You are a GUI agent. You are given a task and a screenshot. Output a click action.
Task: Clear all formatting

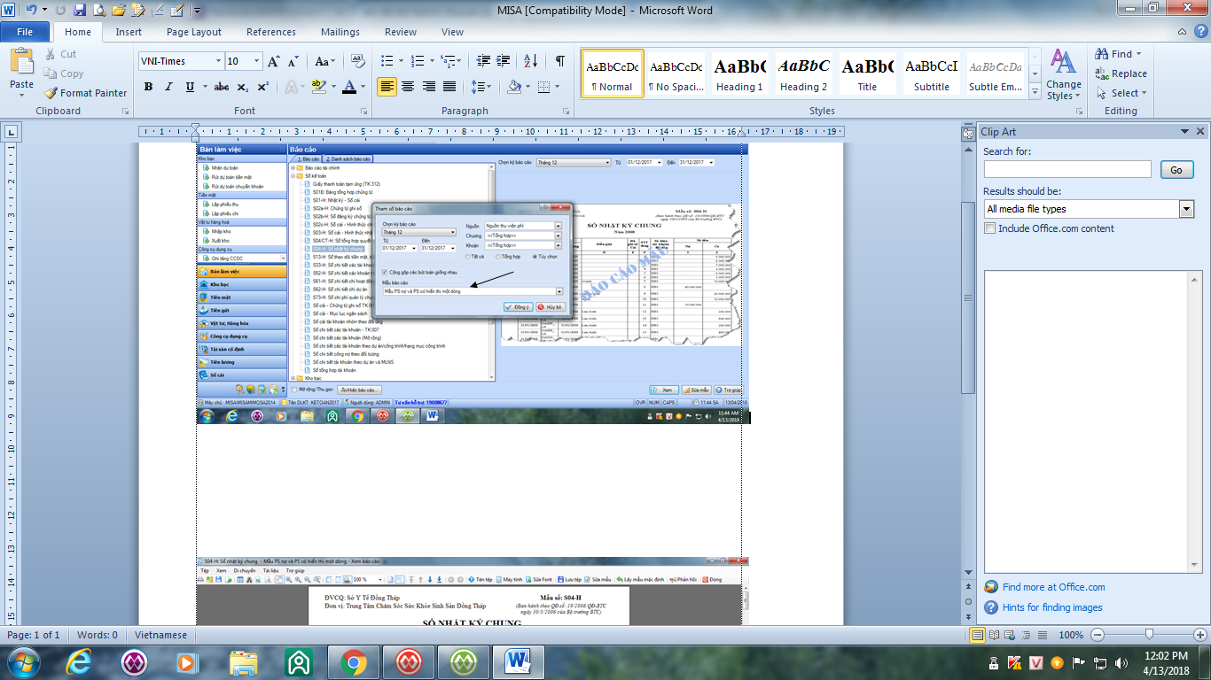[358, 61]
